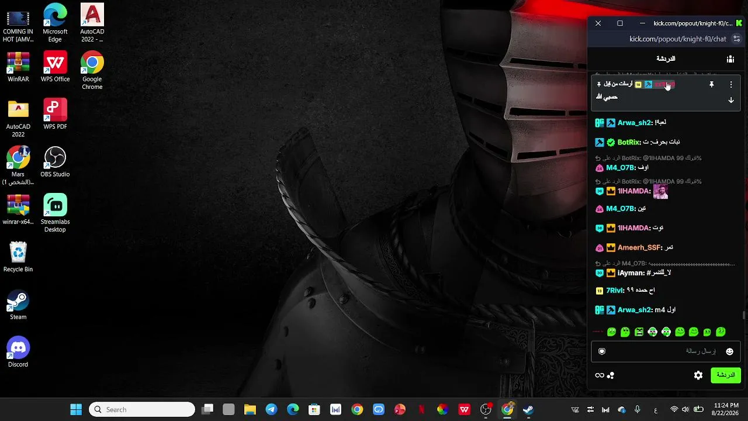Unpin the pinned message with pin icon
Image resolution: width=748 pixels, height=421 pixels.
click(712, 85)
